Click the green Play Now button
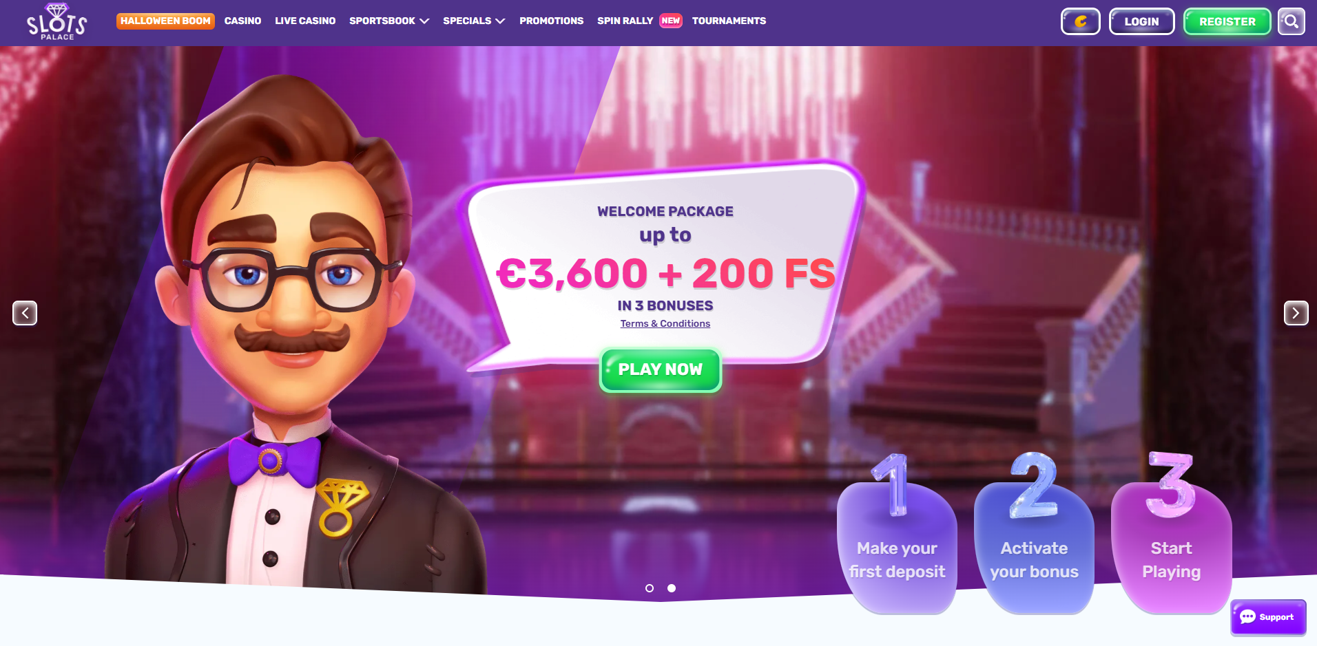 pyautogui.click(x=661, y=370)
